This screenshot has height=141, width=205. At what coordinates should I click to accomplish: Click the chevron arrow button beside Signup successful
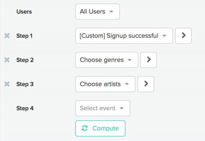(183, 36)
